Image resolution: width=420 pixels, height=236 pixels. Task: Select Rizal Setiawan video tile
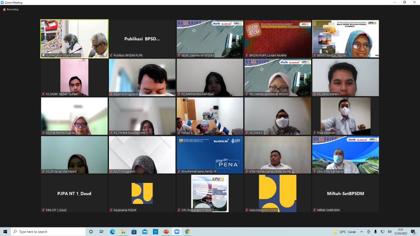pyautogui.click(x=346, y=116)
